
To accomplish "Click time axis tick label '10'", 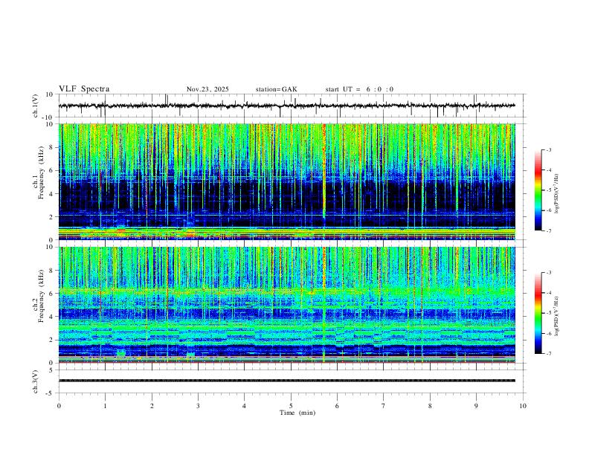I will pos(523,406).
